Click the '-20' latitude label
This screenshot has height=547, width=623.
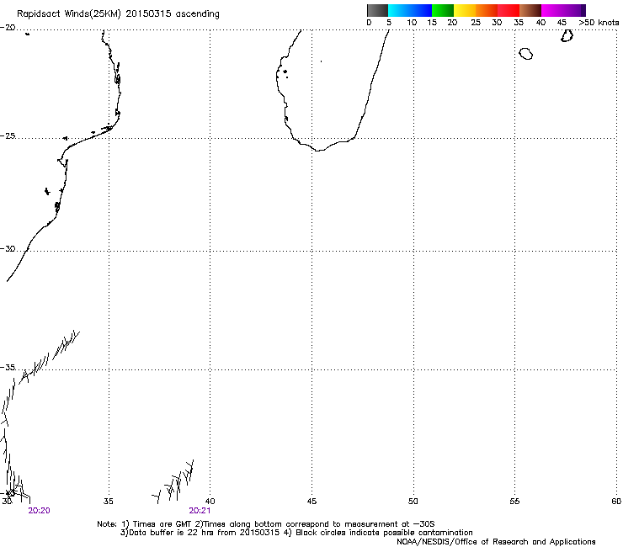(8, 28)
